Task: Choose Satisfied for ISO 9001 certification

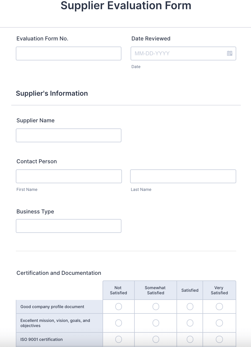Action: (190, 339)
